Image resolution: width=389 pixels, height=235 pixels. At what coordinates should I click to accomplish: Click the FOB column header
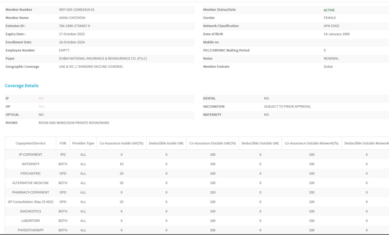pos(63,143)
